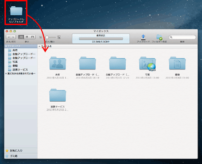This screenshot has height=164, width=202.
Task: Switch to column view
Action: [32, 37]
